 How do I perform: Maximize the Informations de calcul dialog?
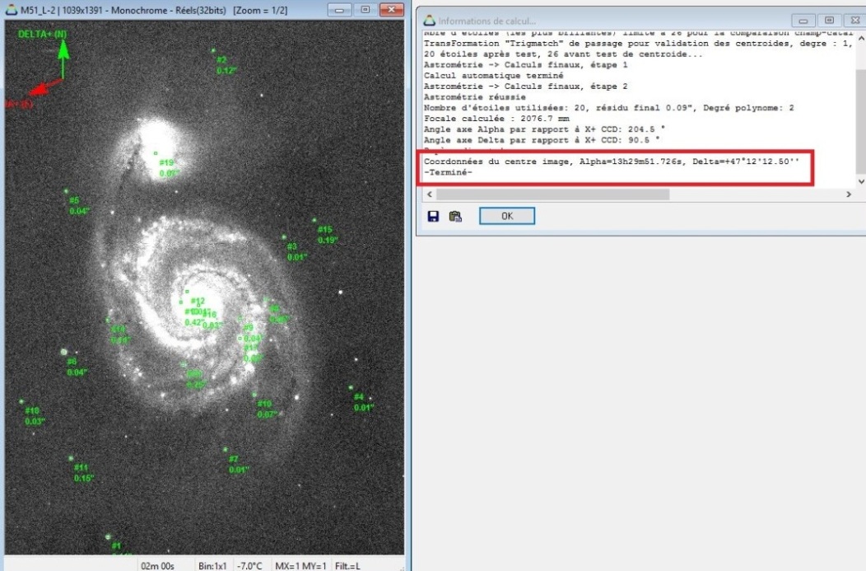pyautogui.click(x=828, y=20)
